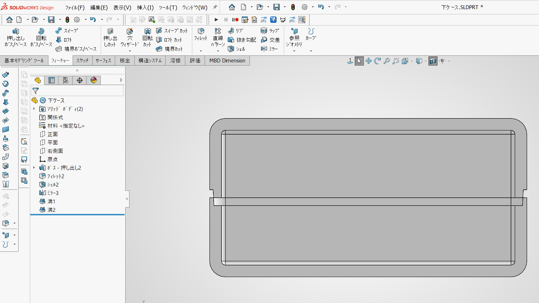Click the macro record button

[235, 20]
